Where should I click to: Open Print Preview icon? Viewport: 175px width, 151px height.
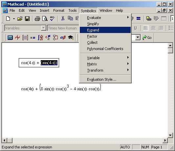[x=45, y=19]
